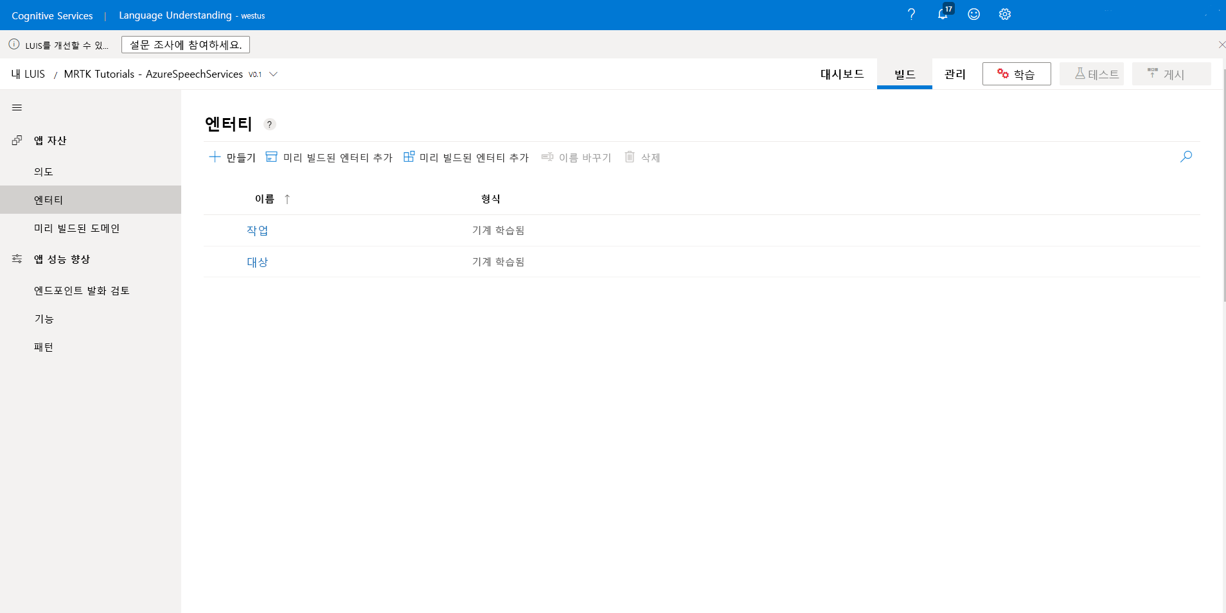Switch to 관리 tab
This screenshot has height=613, width=1226.
pos(955,74)
